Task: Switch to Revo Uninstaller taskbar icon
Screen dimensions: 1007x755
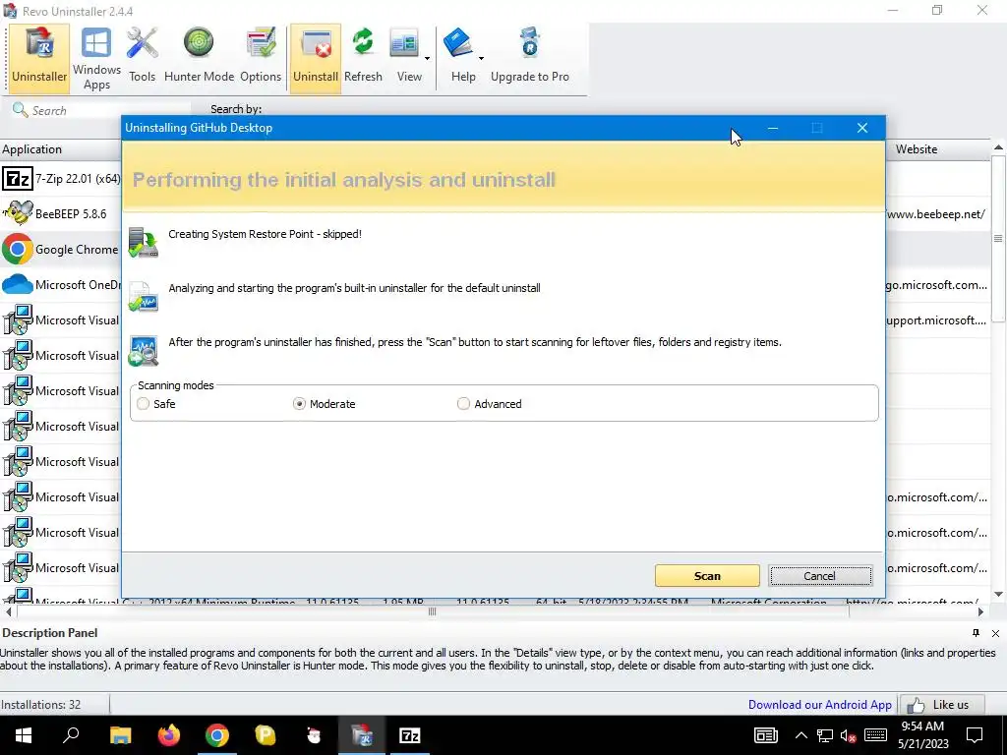Action: pos(362,735)
